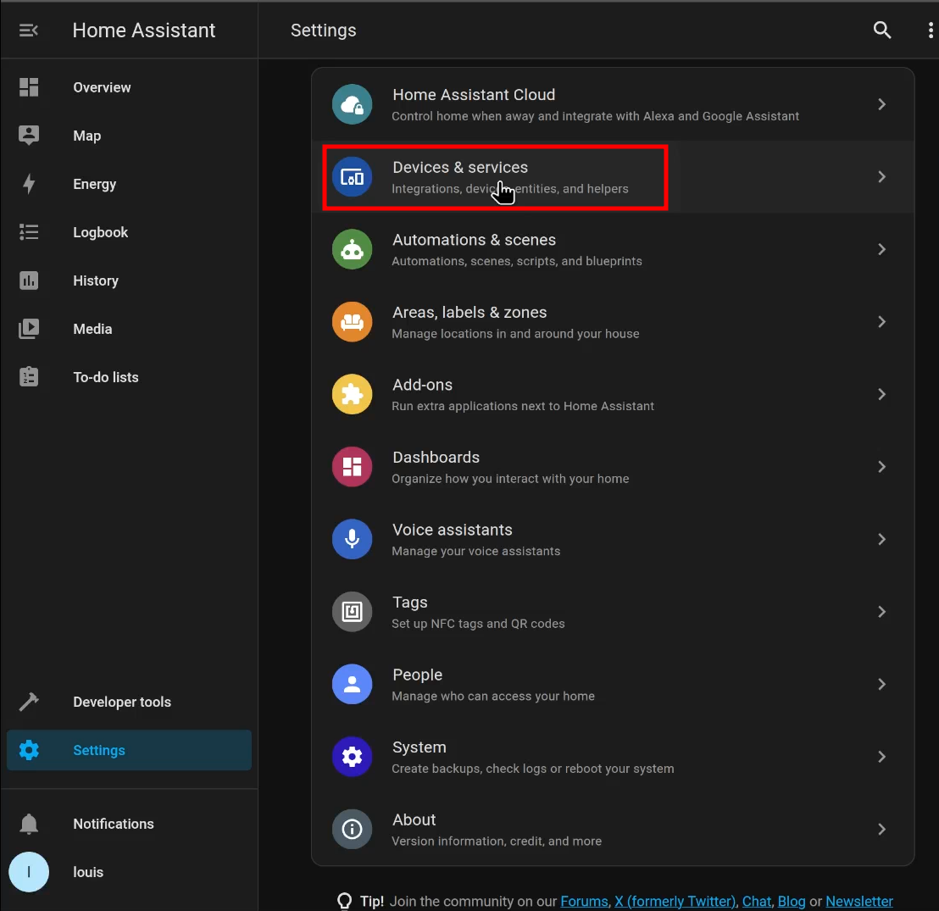Screen dimensions: 939x911
Task: Select the Settings sidebar item
Action: click(129, 750)
